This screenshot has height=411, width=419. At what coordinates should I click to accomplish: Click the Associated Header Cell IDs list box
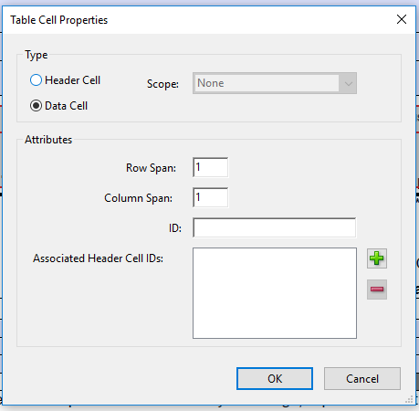click(x=275, y=293)
